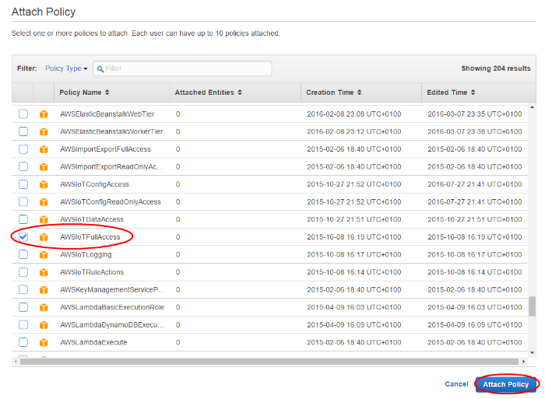This screenshot has width=545, height=399.
Task: Click the policy icon for AWSIoTDataAccess
Action: click(44, 219)
